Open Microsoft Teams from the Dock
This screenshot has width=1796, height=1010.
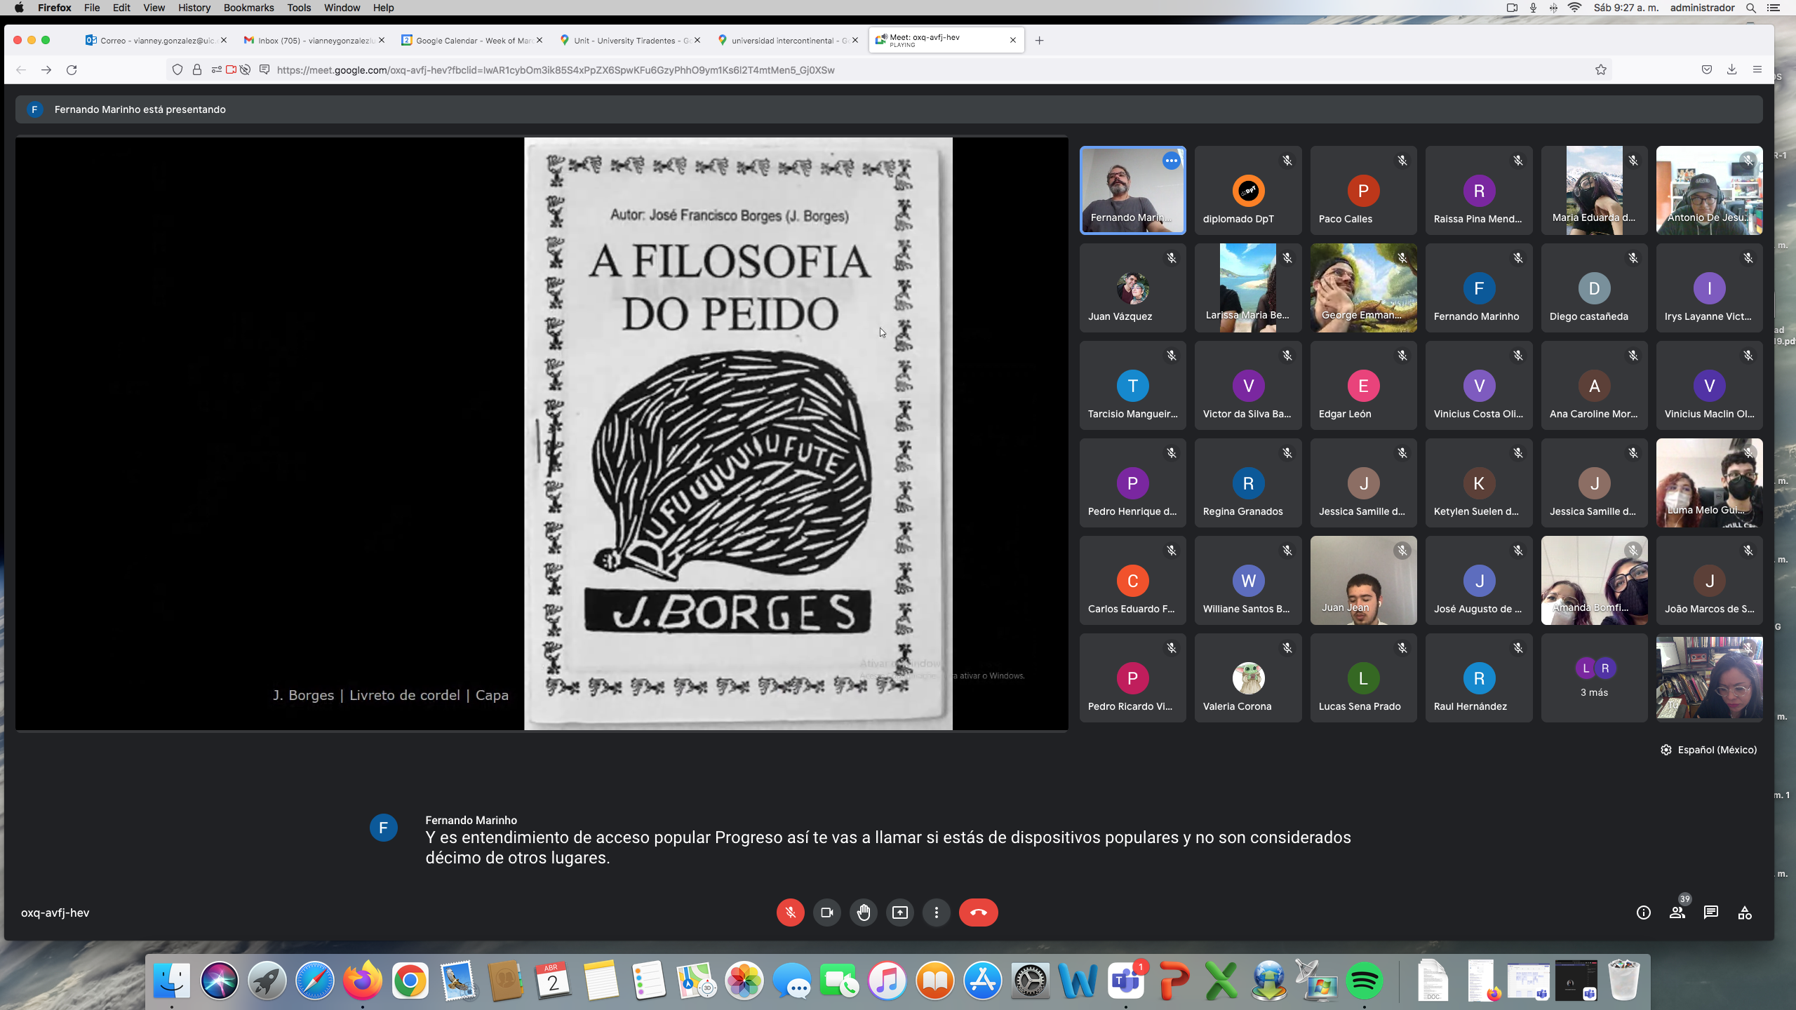tap(1125, 980)
